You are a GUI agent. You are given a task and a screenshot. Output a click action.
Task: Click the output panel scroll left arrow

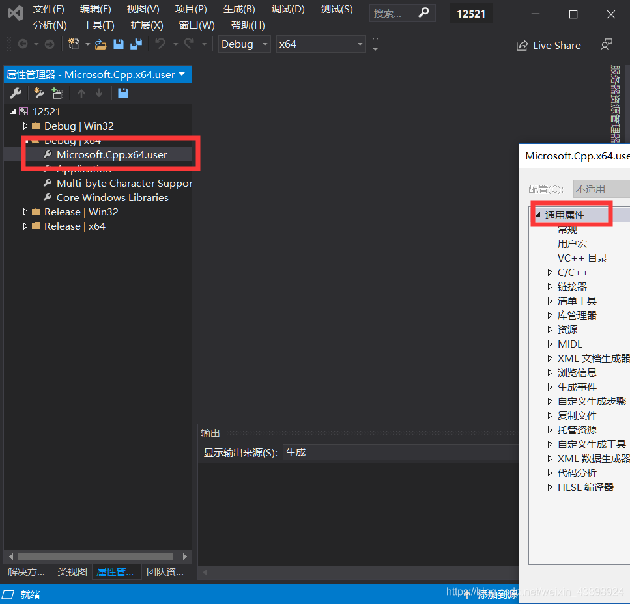pyautogui.click(x=205, y=572)
